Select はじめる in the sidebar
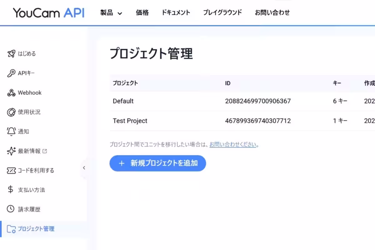 [27, 54]
